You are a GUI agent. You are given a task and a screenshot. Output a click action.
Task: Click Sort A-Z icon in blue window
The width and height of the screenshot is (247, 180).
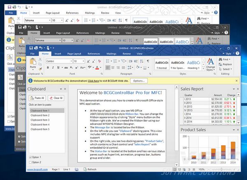(x=142, y=61)
